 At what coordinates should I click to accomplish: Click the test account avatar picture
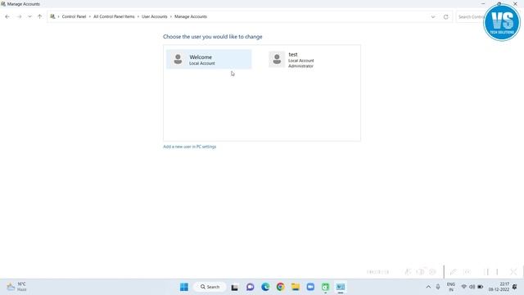(x=277, y=59)
